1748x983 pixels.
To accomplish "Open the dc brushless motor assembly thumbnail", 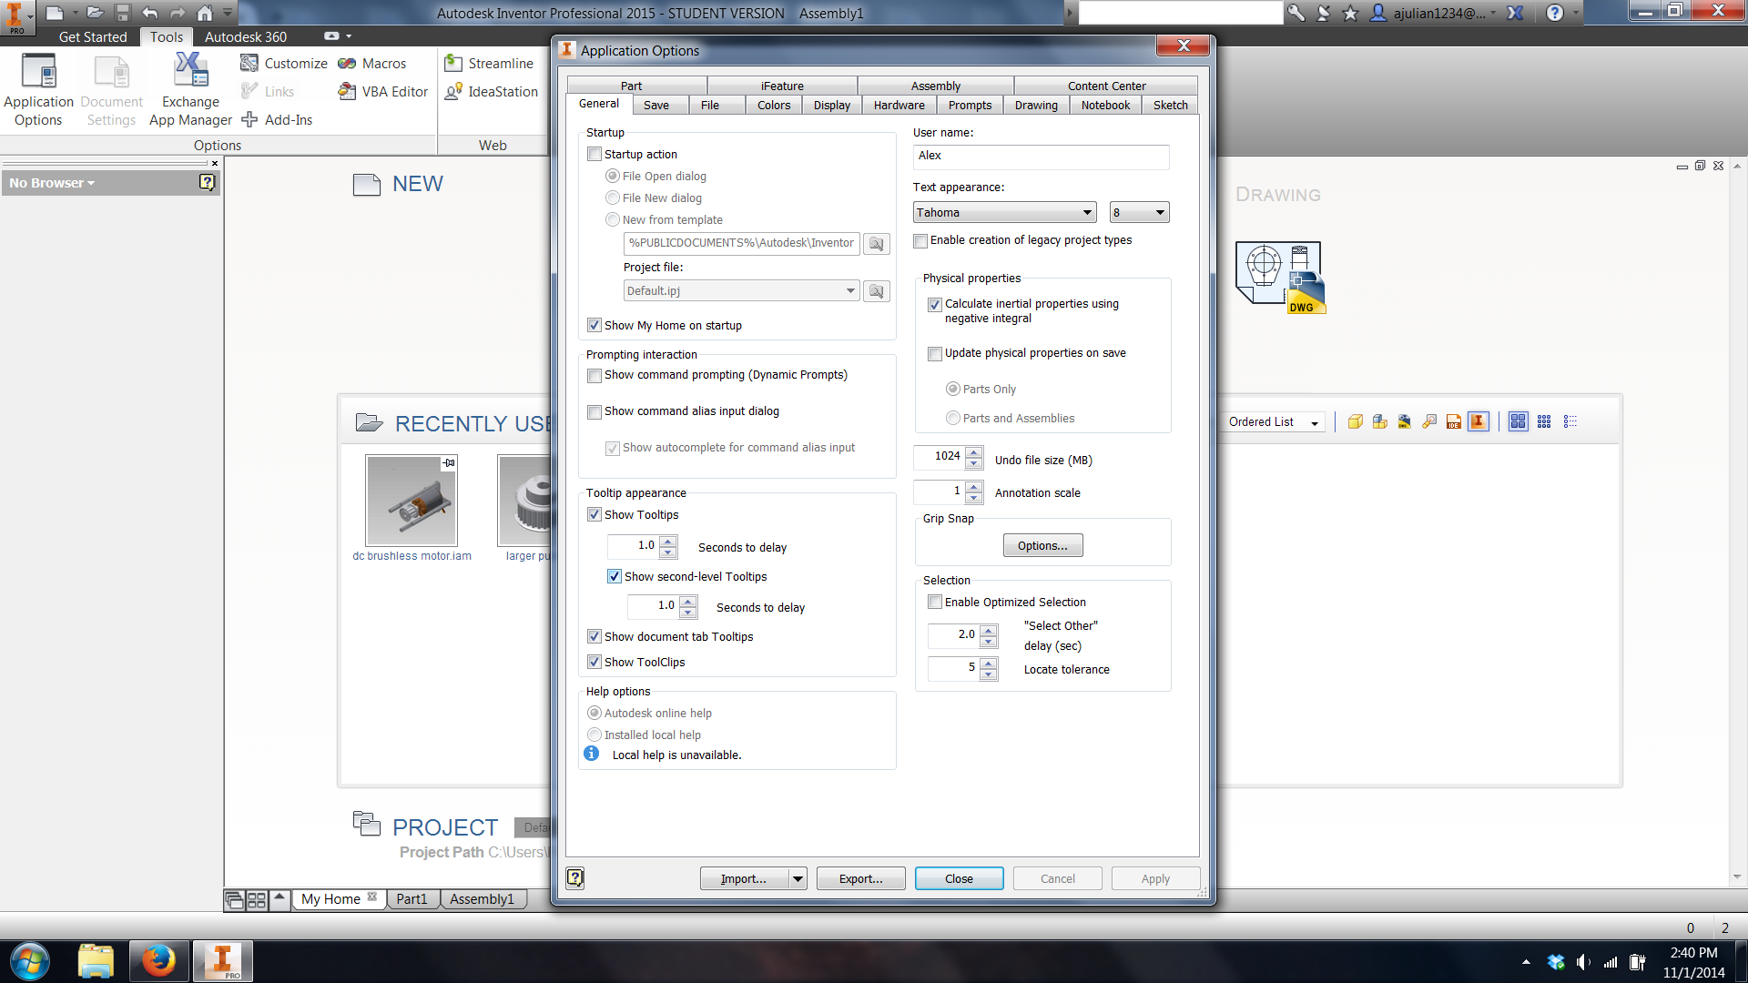I will point(411,500).
